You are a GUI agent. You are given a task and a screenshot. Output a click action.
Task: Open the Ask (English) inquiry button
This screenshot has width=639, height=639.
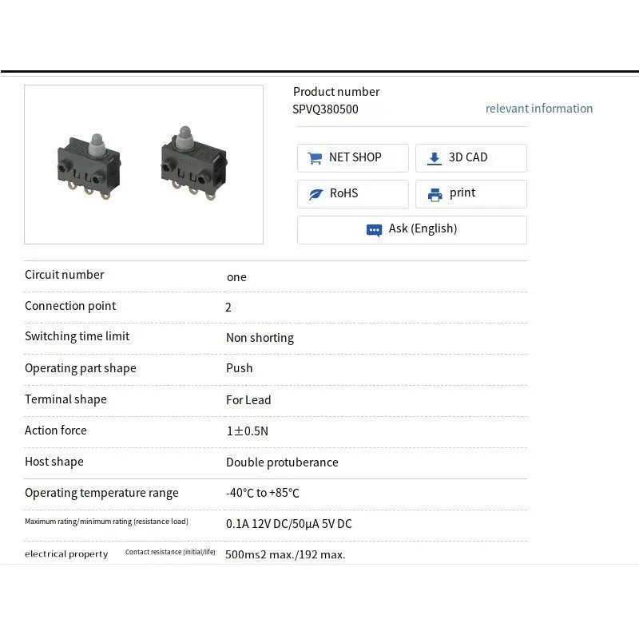[x=412, y=230]
